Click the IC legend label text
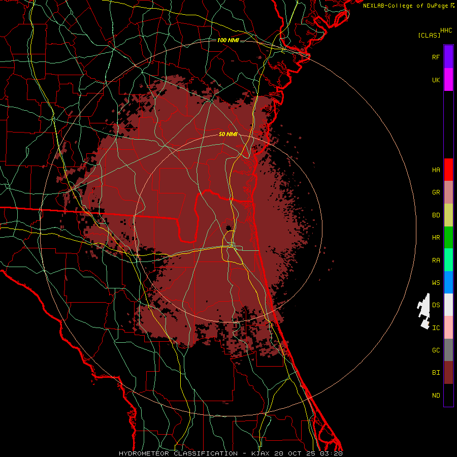 436,328
